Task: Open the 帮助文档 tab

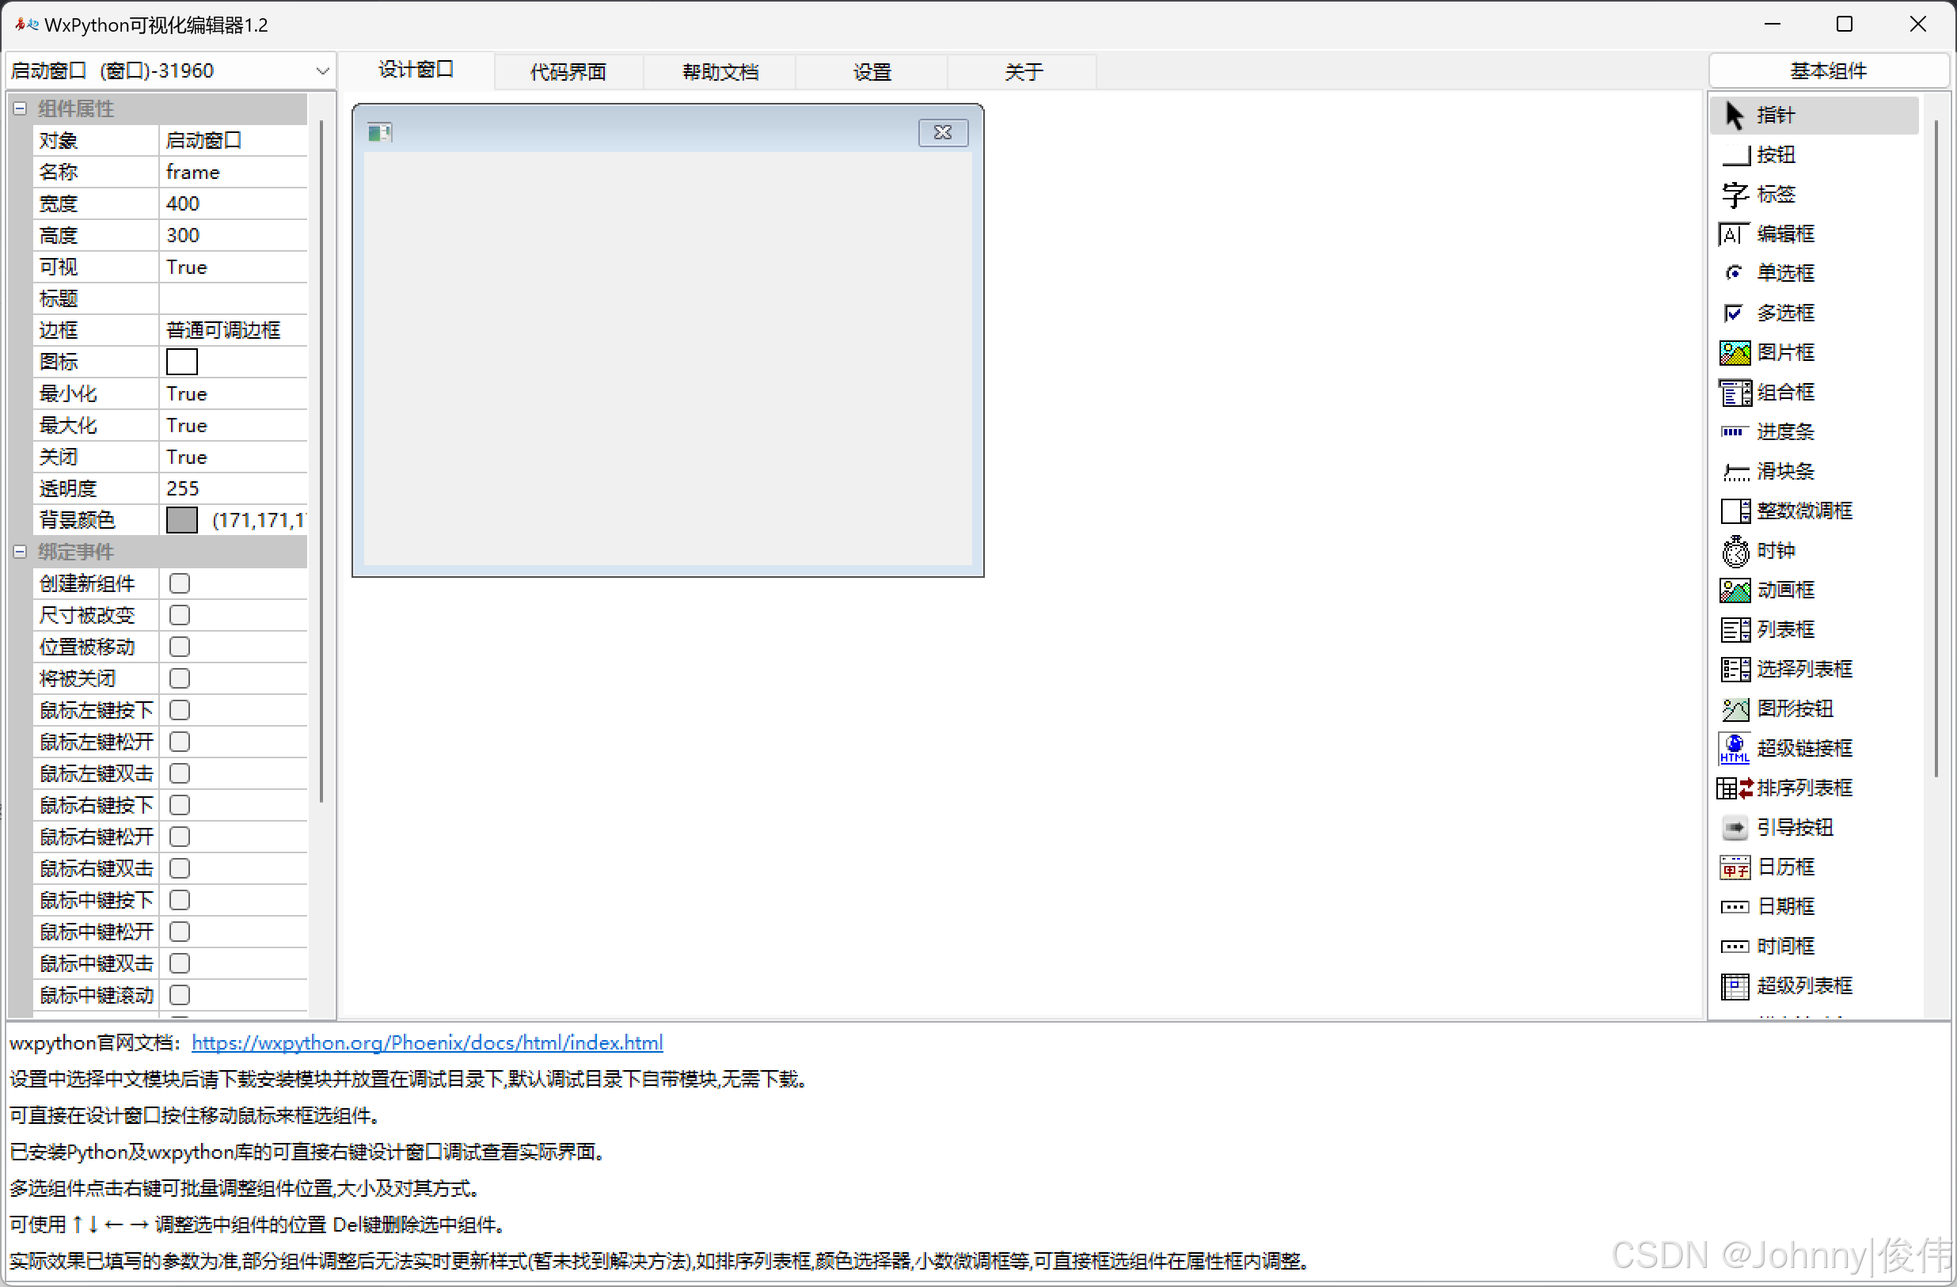Action: pos(720,72)
